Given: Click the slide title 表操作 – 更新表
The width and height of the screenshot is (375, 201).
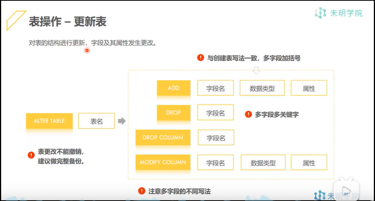Looking at the screenshot, I should (68, 22).
